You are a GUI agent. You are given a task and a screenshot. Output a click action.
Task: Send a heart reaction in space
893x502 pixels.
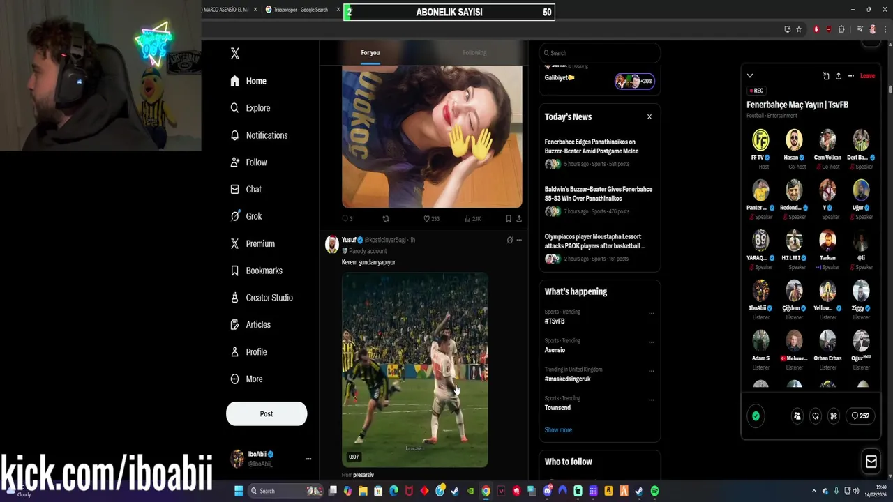point(816,416)
